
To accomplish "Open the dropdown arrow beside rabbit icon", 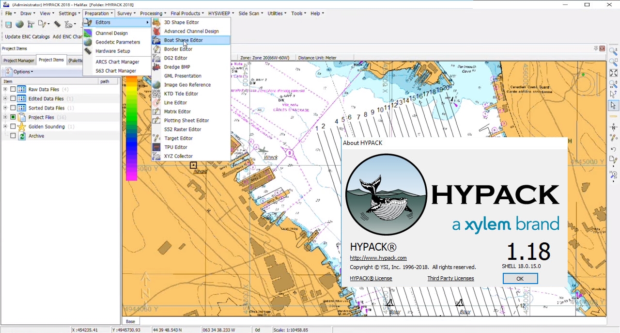I will [x=75, y=24].
